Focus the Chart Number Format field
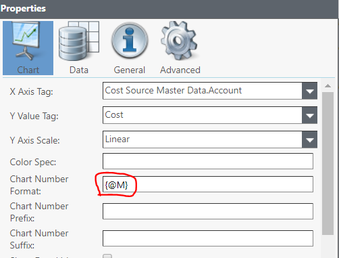The width and height of the screenshot is (339, 258). coord(208,184)
